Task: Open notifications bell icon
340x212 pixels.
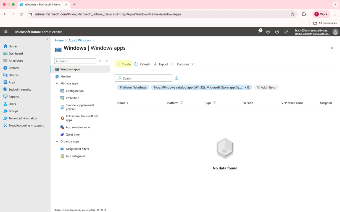Action: click(x=259, y=32)
